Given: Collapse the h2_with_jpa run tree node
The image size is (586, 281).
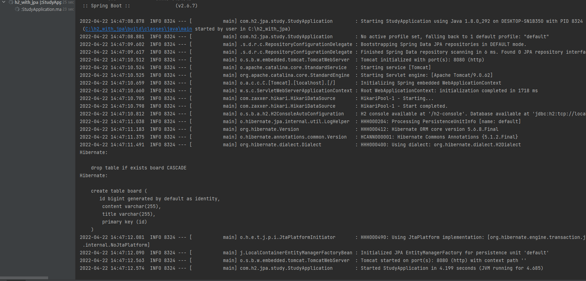Looking at the screenshot, I should tap(4, 2).
